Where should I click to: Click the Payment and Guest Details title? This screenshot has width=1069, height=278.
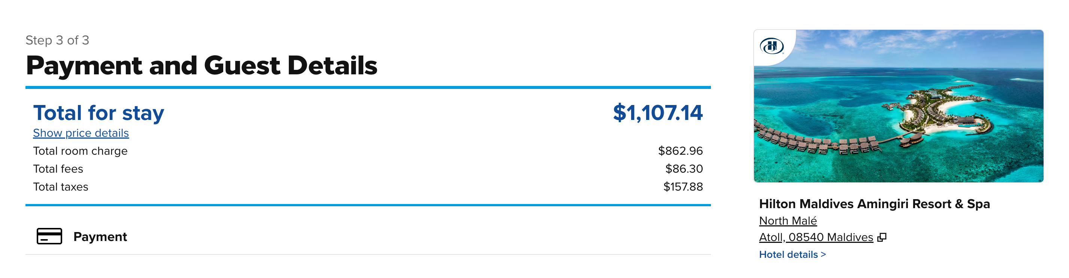coord(202,65)
